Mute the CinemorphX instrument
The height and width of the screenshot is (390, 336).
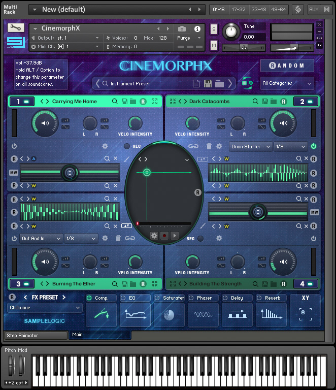click(214, 45)
